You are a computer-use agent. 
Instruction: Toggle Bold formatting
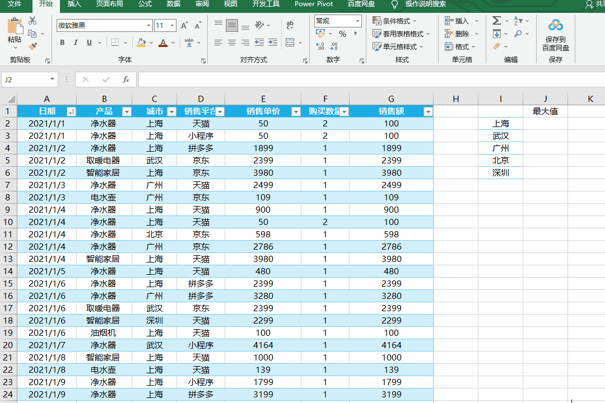point(62,43)
